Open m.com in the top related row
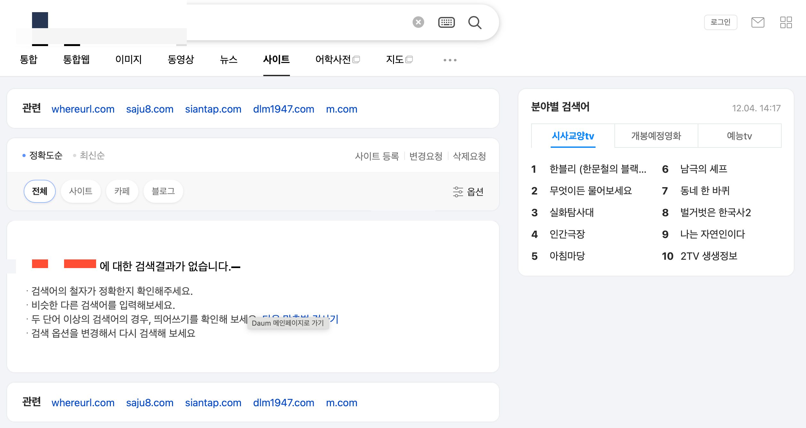Screen dimensions: 806x428 (341, 109)
